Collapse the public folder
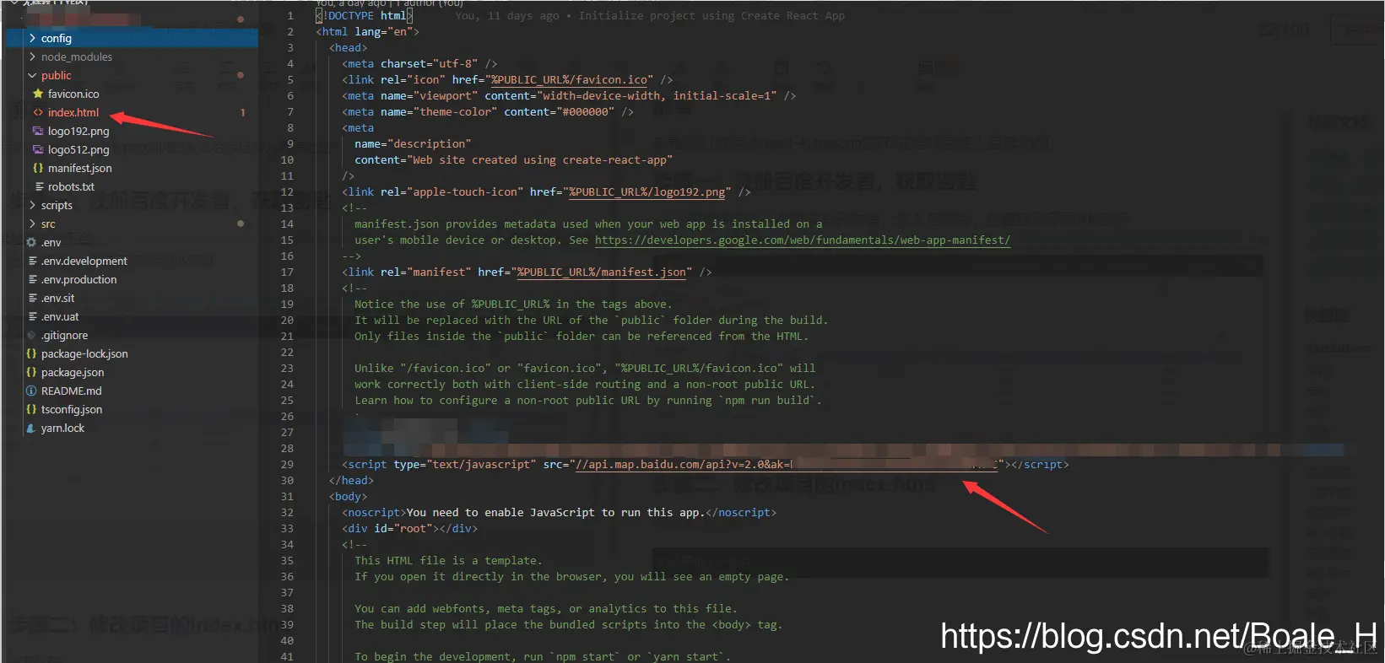Viewport: 1385px width, 663px height. click(x=32, y=75)
